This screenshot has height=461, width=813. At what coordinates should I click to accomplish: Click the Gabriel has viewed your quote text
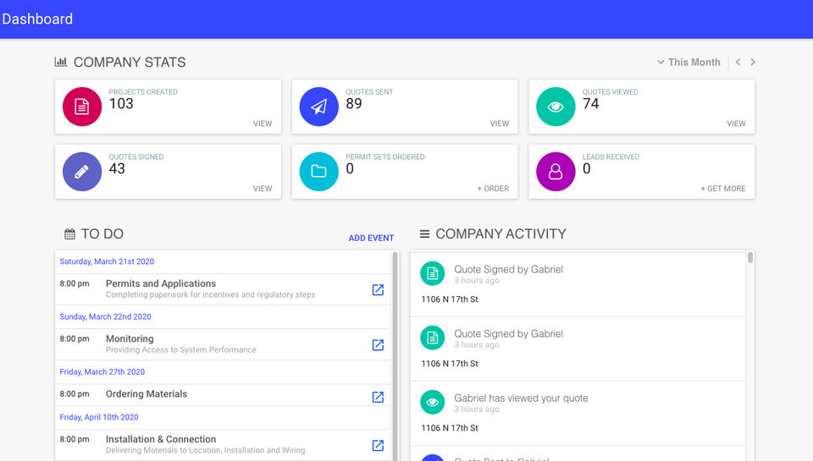pyautogui.click(x=521, y=398)
